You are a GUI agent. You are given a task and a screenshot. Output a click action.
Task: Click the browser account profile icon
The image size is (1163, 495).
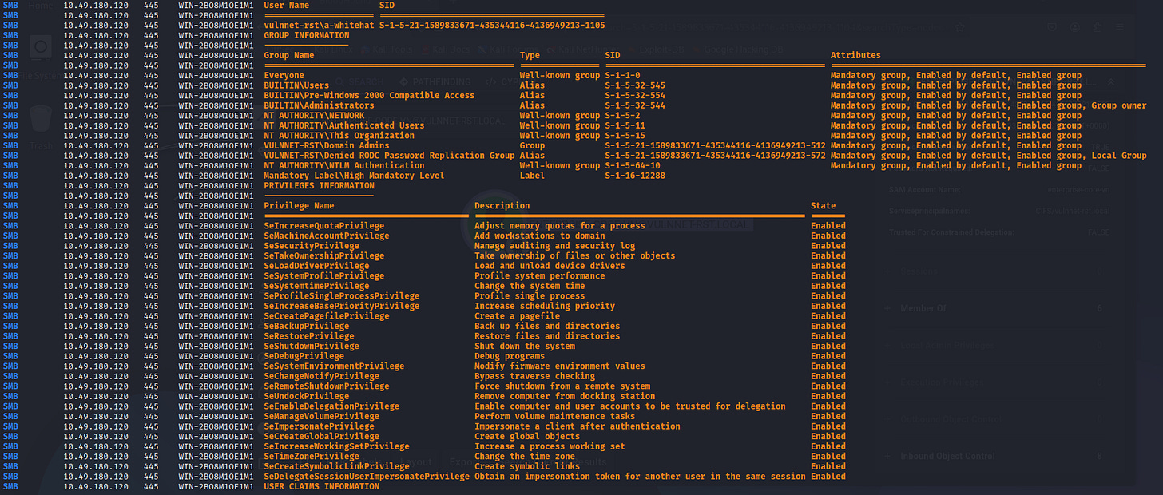pyautogui.click(x=1076, y=27)
